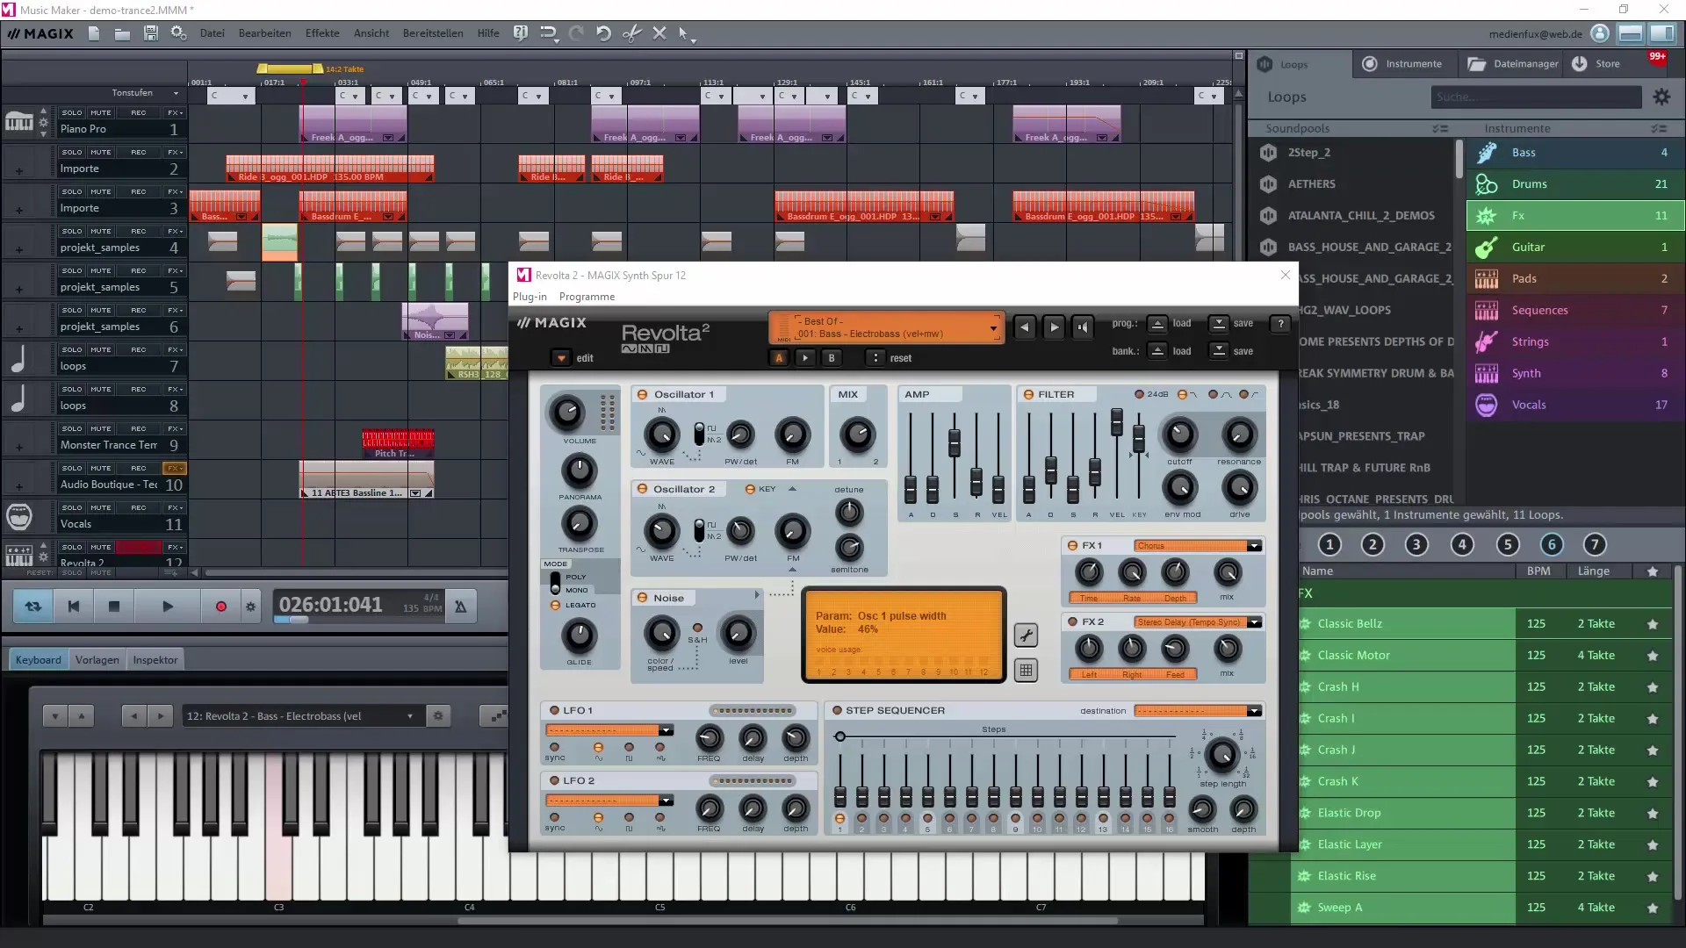The height and width of the screenshot is (948, 1686).
Task: Open Revolta 2 wrench settings button
Action: point(1026,636)
